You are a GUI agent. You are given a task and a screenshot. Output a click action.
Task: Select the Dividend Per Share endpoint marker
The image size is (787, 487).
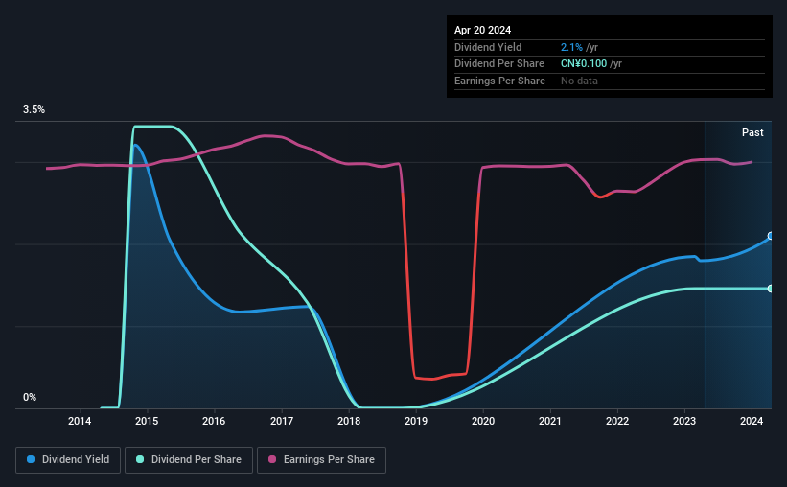771,289
